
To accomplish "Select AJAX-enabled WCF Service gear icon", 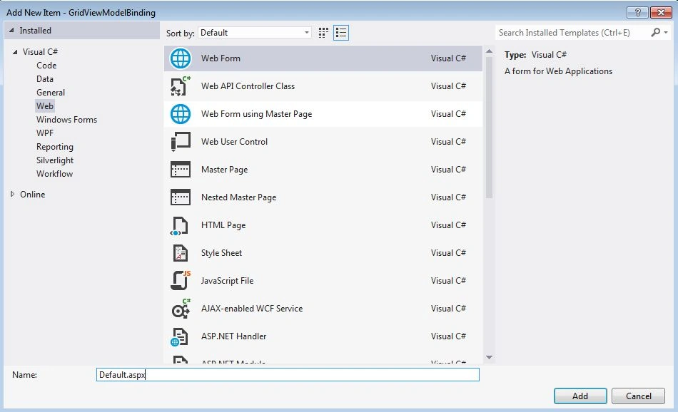I will (181, 309).
